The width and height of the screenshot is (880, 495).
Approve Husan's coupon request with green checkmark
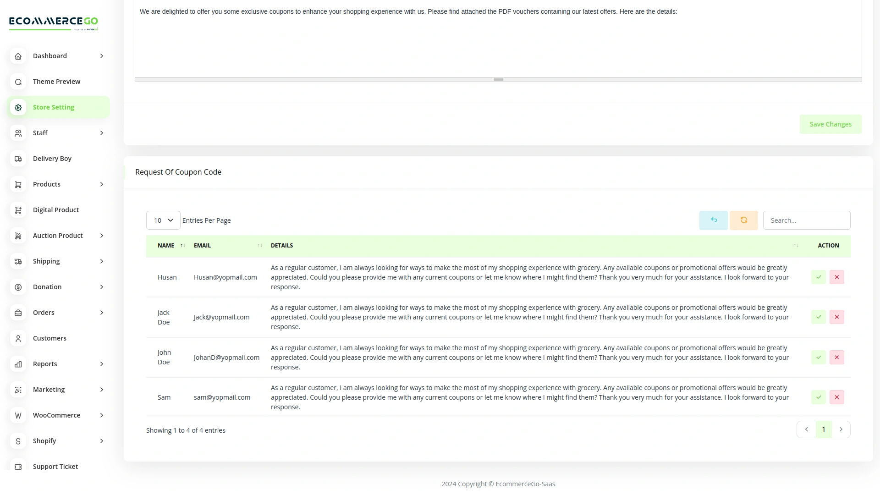(818, 277)
